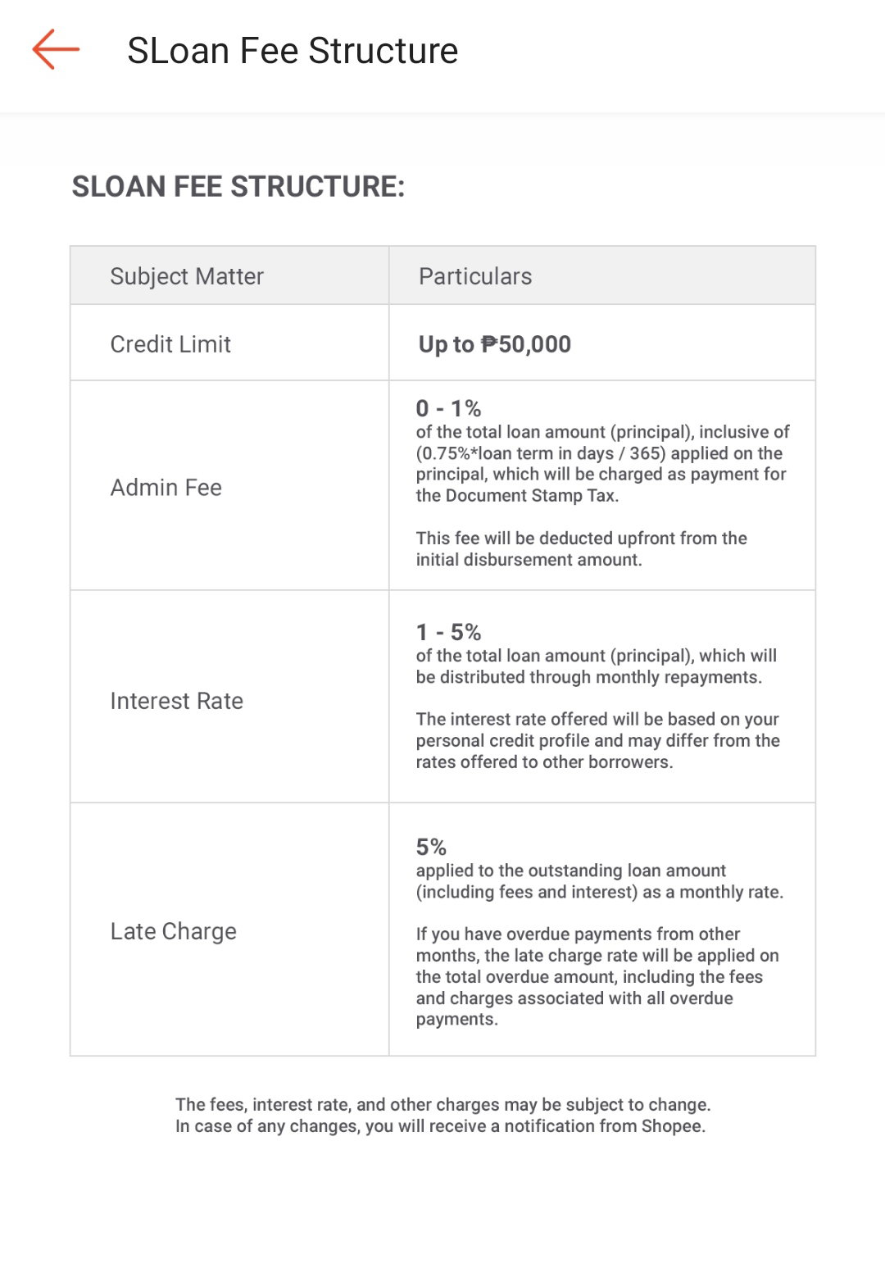This screenshot has width=885, height=1273.
Task: Click the Up to ₱50,000 value
Action: tap(495, 344)
